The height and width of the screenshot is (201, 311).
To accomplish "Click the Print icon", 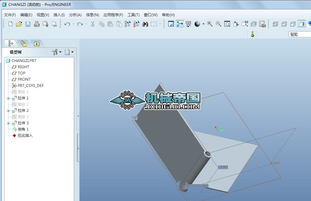I will tap(36, 24).
